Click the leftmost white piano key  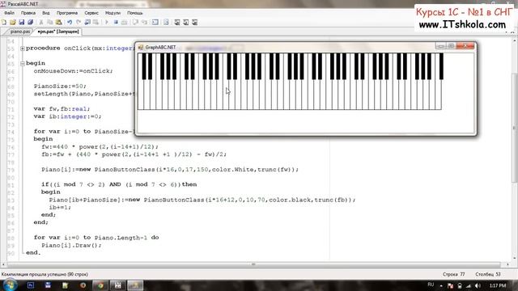[x=141, y=95]
